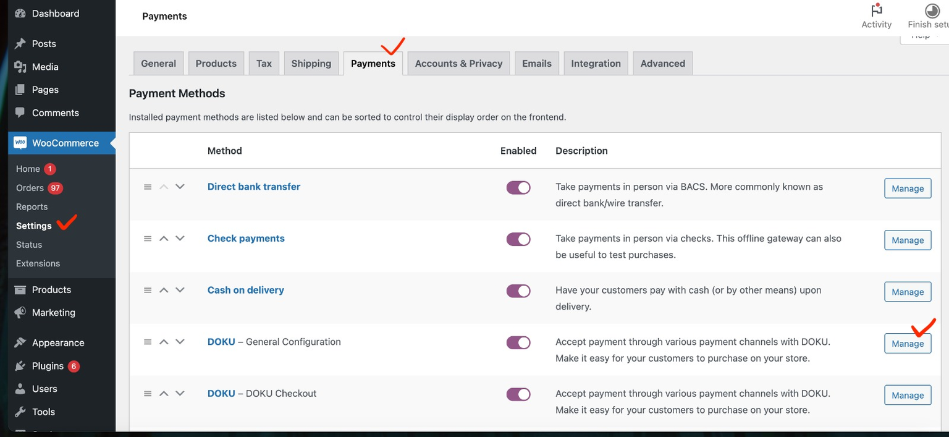Toggle DOKU General Configuration enabled switch
The width and height of the screenshot is (949, 437).
click(x=518, y=342)
